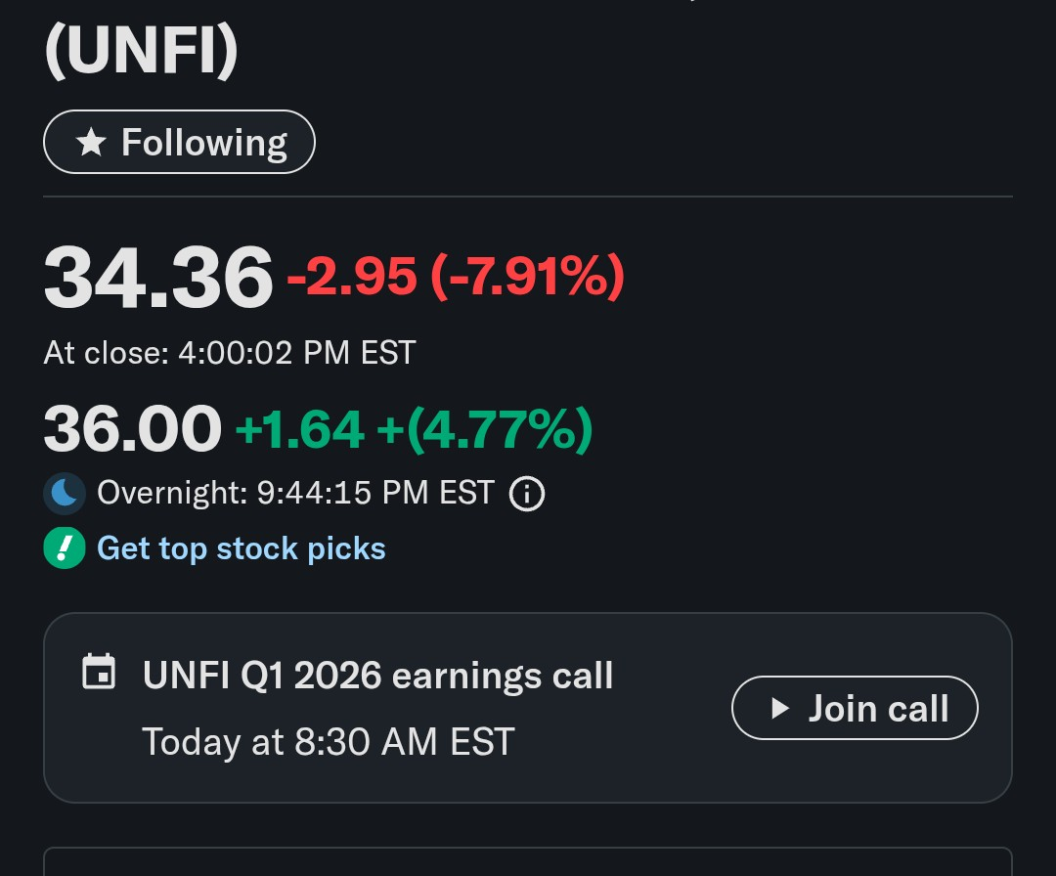Select the UNFI Q1 2026 earnings call title
Image resolution: width=1056 pixels, height=876 pixels.
click(x=377, y=676)
